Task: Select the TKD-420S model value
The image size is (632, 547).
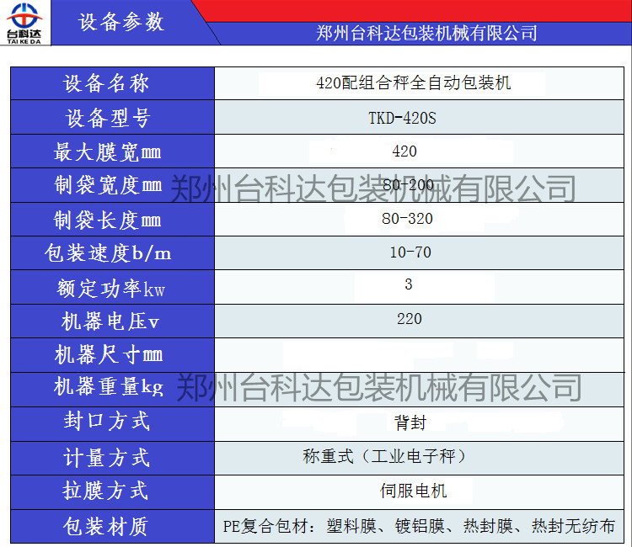Action: (403, 118)
